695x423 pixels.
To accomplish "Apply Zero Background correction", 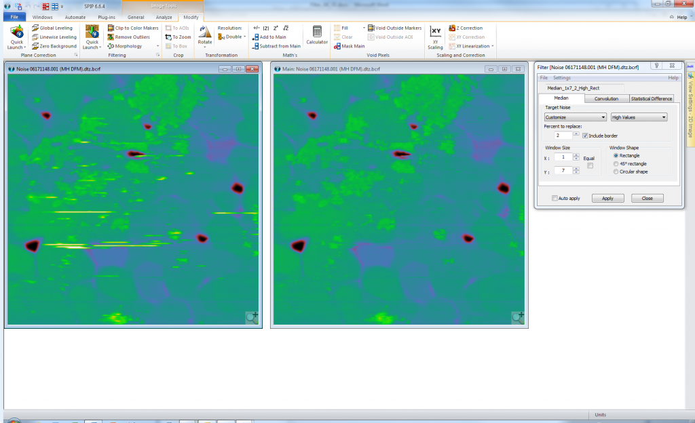I will (60, 46).
